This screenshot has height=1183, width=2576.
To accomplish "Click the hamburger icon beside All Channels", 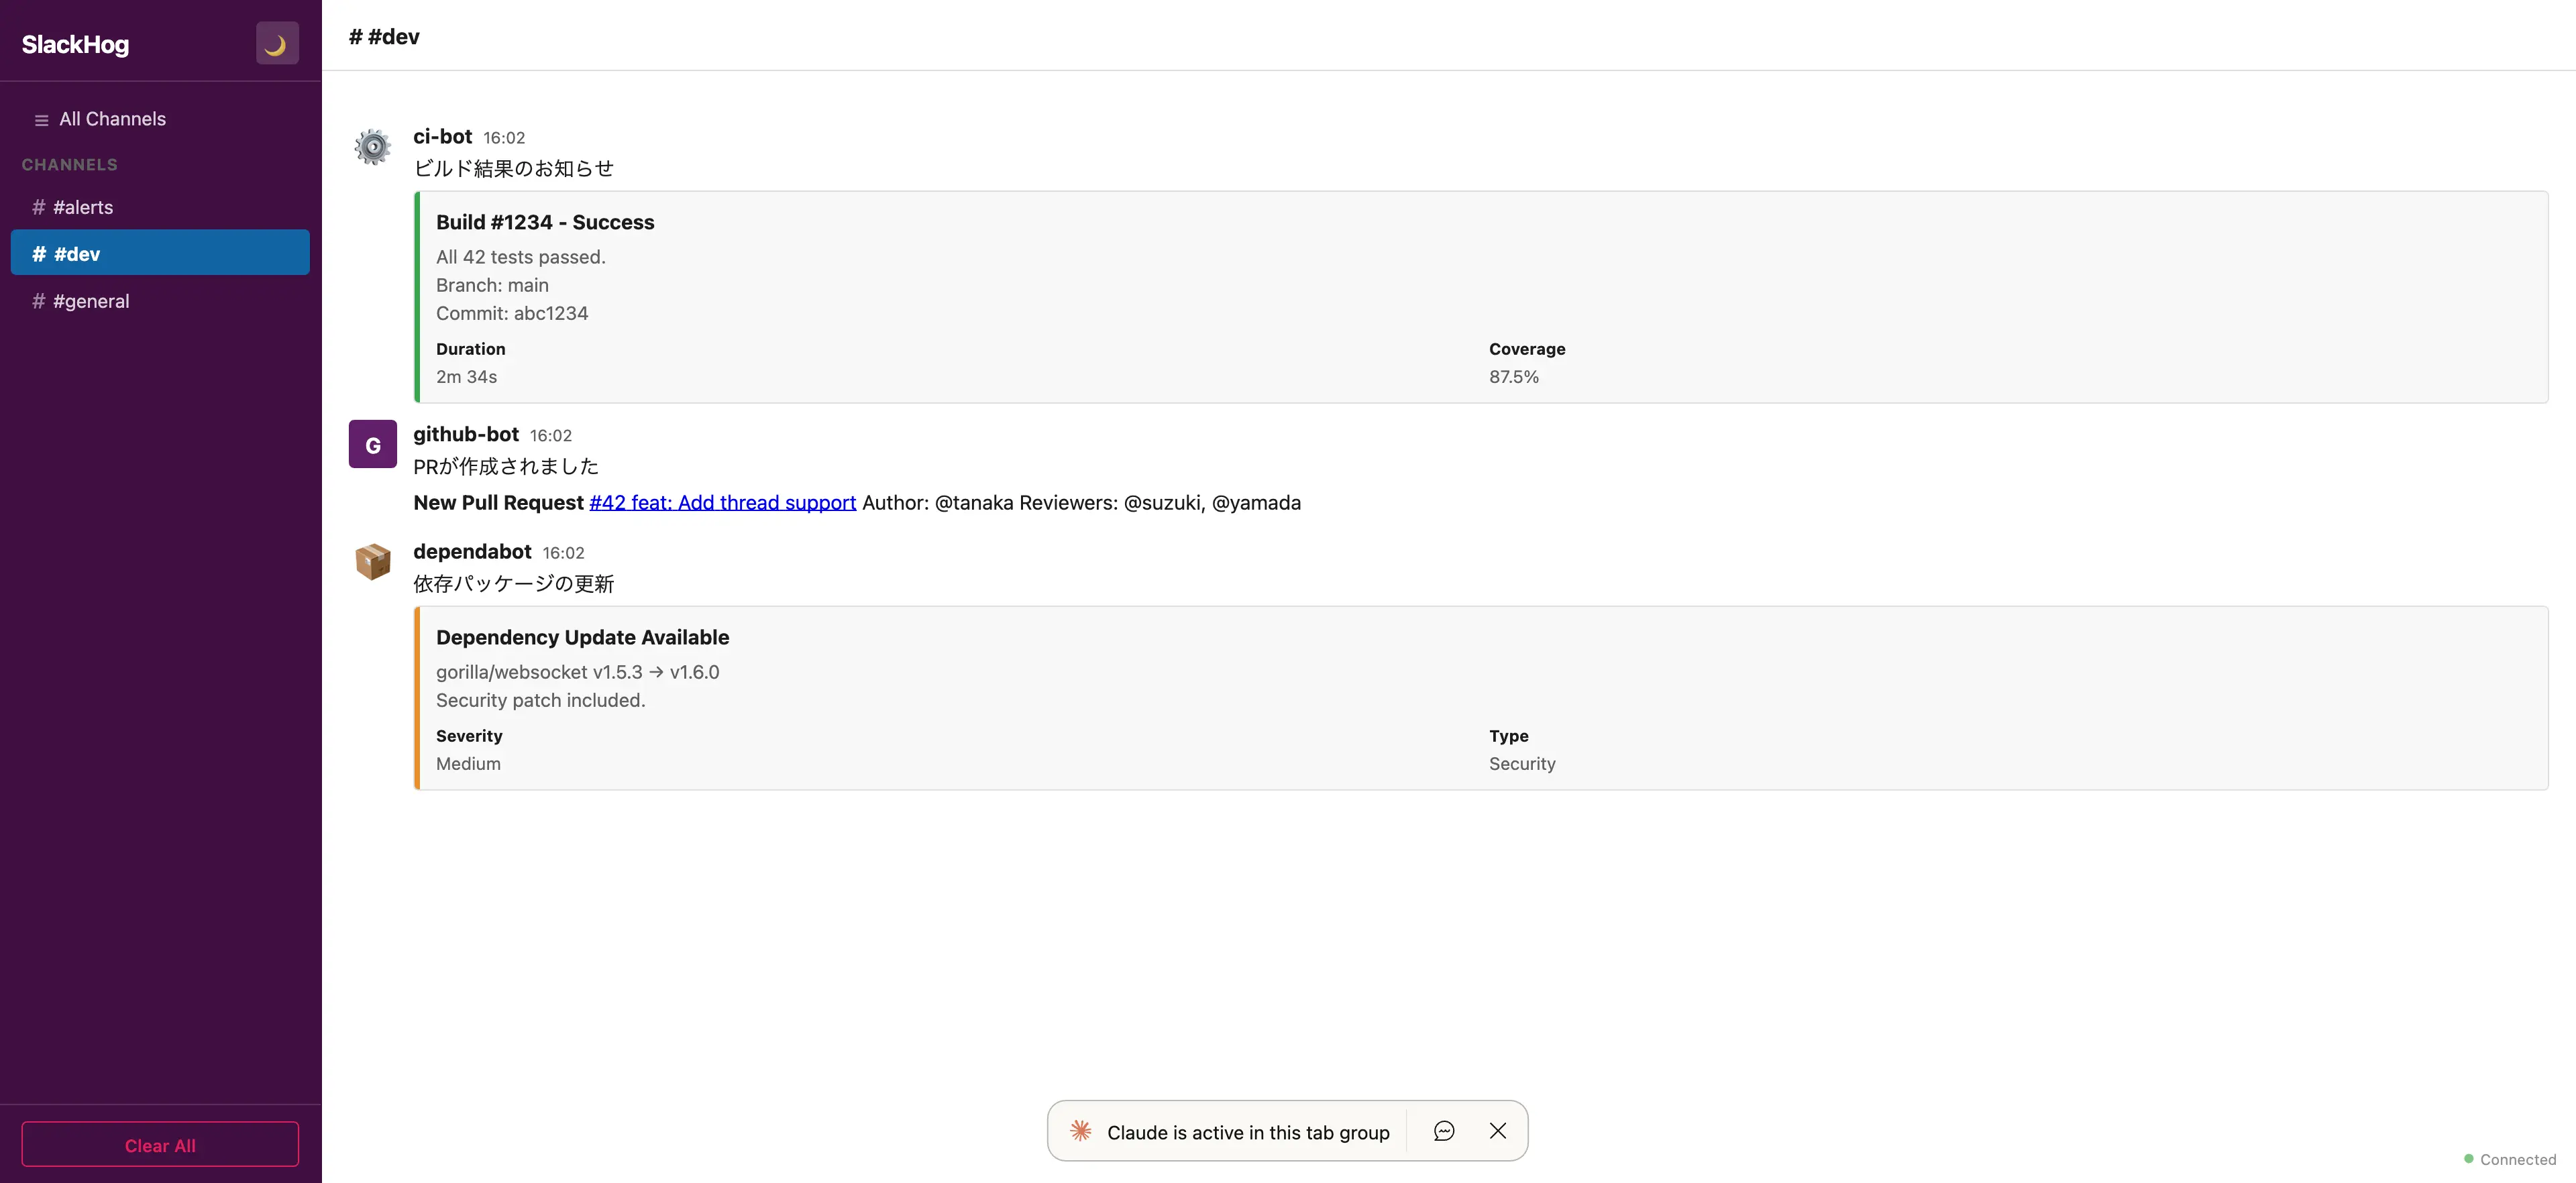I will pos(41,120).
